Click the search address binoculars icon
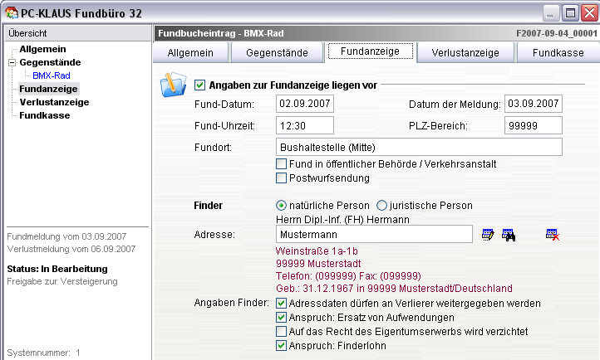 (x=508, y=235)
